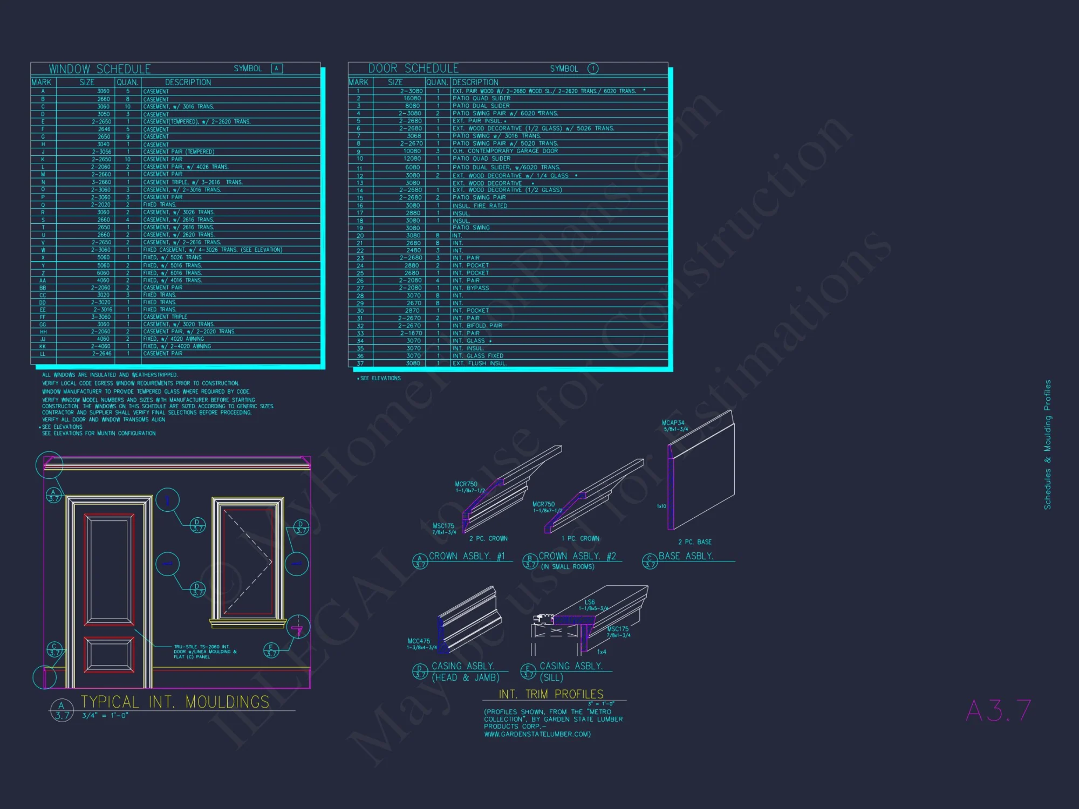
Task: Click the head & jamb casing bubble D
Action: point(420,671)
